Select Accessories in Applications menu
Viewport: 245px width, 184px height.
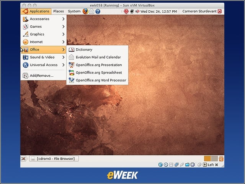[x=43, y=19]
